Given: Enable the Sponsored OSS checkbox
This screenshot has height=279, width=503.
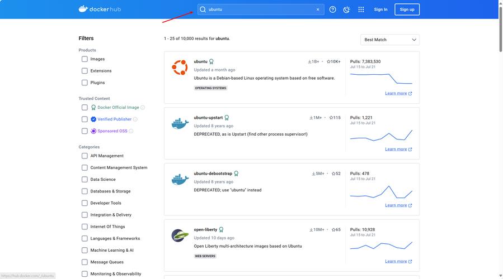Looking at the screenshot, I should pyautogui.click(x=84, y=131).
